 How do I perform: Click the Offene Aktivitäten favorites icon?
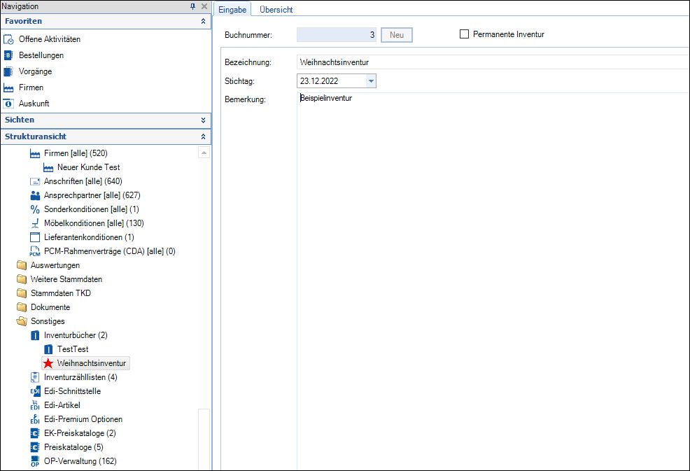pyautogui.click(x=8, y=39)
